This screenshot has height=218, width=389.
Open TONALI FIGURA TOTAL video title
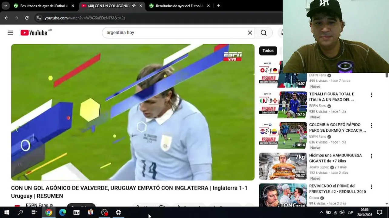(332, 97)
